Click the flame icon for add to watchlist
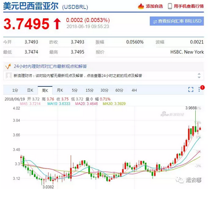The width and height of the screenshot is (210, 204). coord(141,6)
